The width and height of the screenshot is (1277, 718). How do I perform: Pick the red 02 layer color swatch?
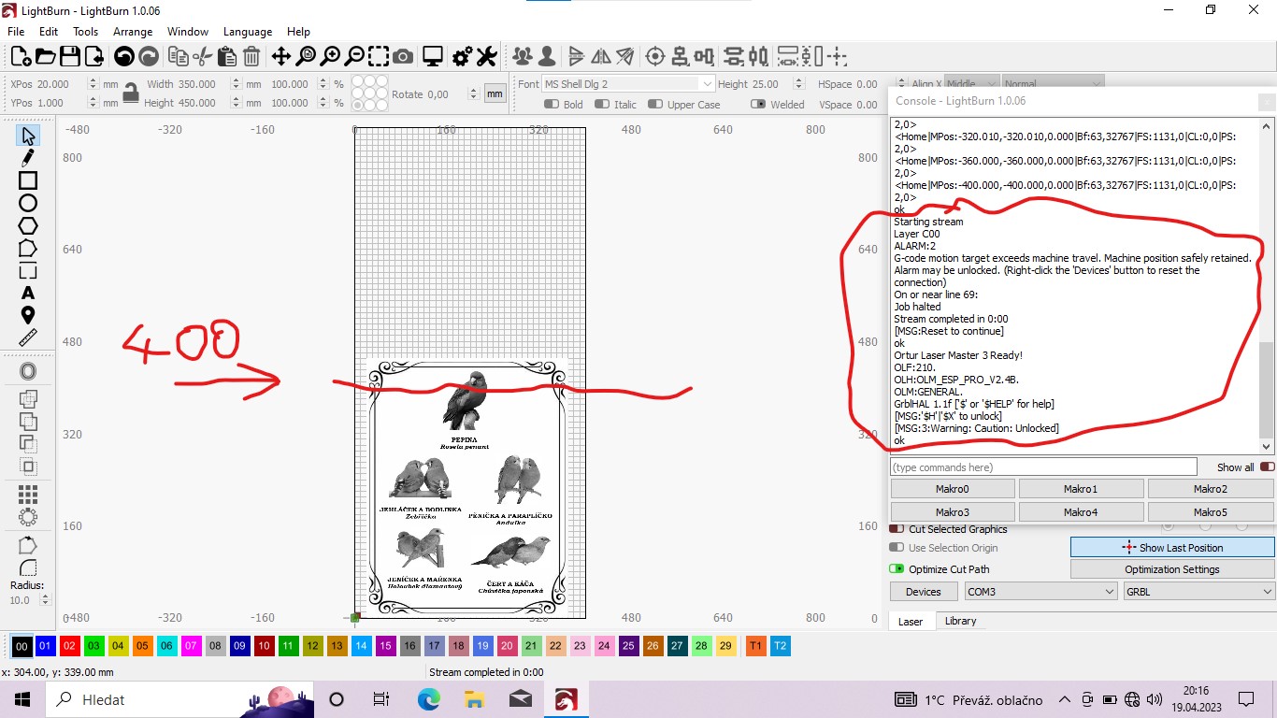coord(70,646)
